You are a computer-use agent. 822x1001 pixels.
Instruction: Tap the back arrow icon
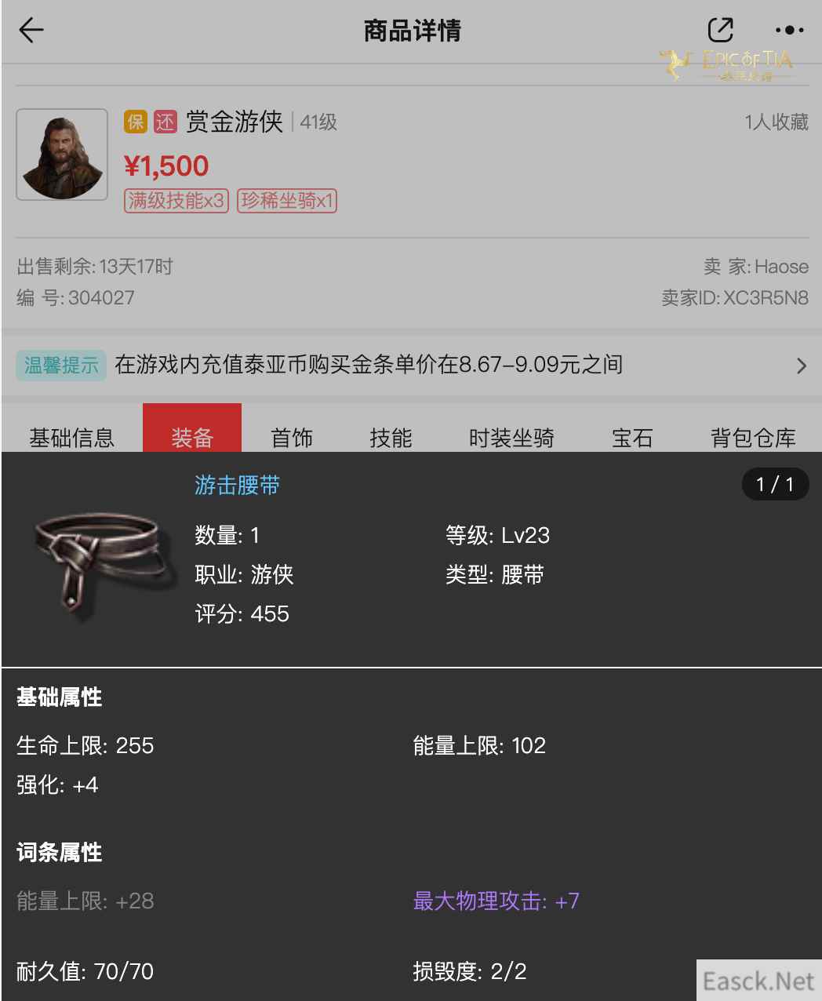(31, 31)
